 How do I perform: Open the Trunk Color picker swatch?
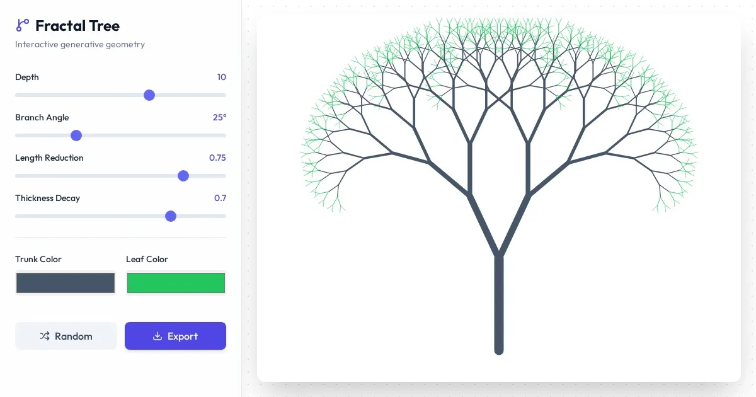coord(66,283)
